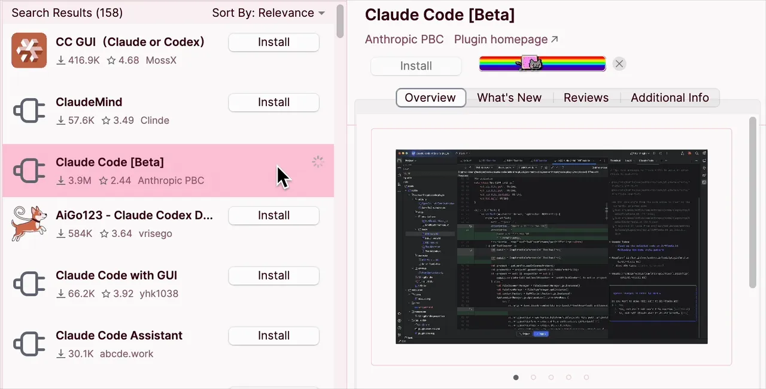The image size is (766, 389).
Task: Click the download icon of AiGo123 plugin
Action: (x=60, y=233)
